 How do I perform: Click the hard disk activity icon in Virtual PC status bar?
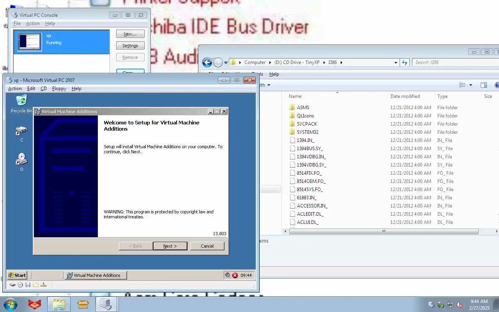tap(12, 285)
